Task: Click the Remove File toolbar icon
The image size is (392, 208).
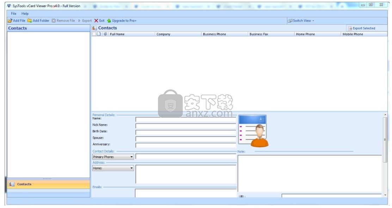Action: click(x=54, y=21)
